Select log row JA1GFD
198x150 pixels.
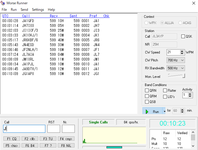pyautogui.click(x=51, y=21)
